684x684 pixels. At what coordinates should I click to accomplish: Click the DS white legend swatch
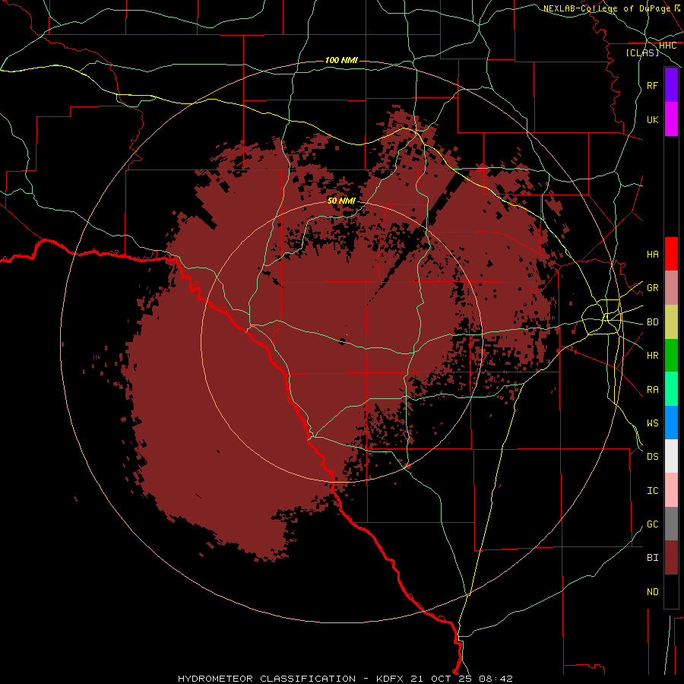click(x=671, y=456)
